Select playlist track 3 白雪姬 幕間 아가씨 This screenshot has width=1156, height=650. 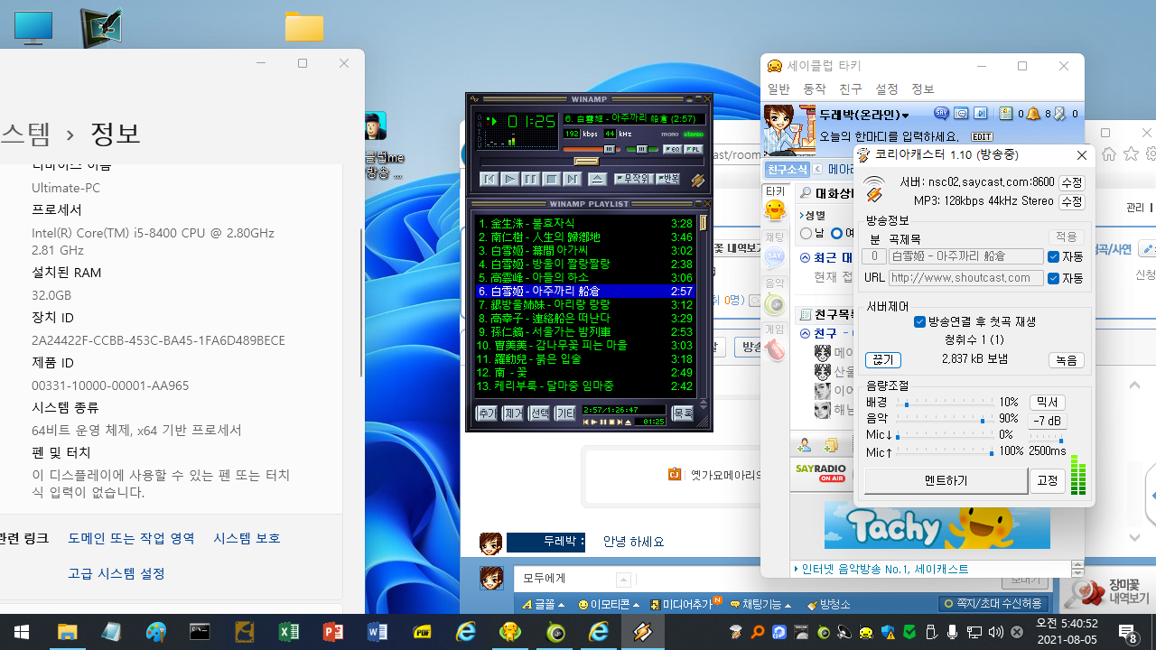[586, 250]
